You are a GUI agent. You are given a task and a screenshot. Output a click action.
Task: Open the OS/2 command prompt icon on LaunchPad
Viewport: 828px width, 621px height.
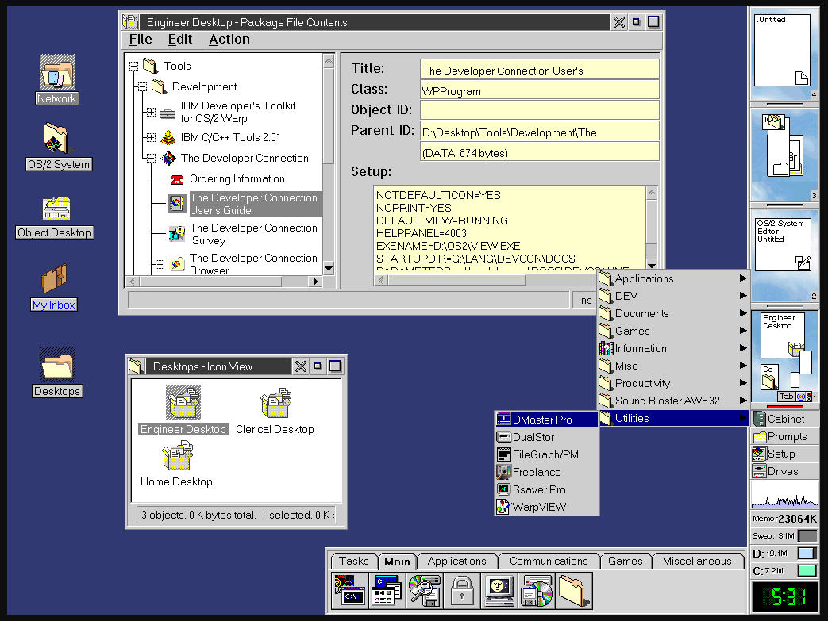tap(351, 590)
